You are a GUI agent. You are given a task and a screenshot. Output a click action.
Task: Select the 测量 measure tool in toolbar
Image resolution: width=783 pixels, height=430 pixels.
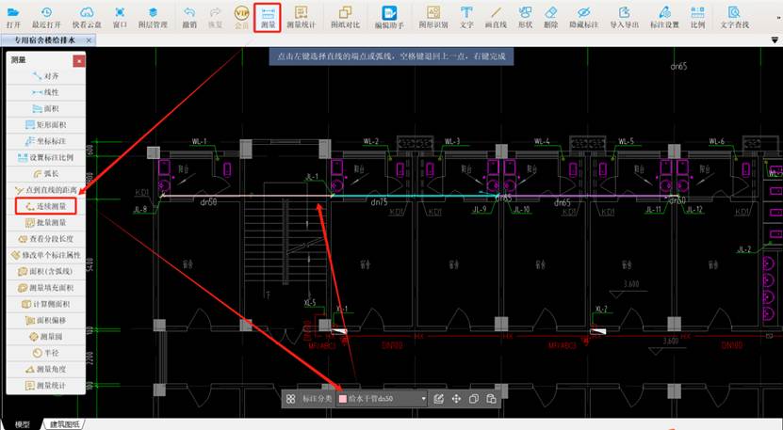click(x=268, y=17)
